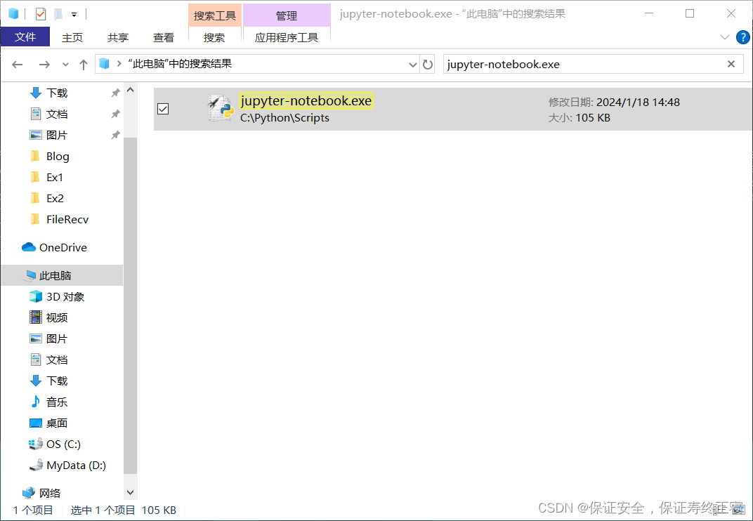Clear the search box with X
Viewport: 753px width, 521px height.
pyautogui.click(x=731, y=64)
